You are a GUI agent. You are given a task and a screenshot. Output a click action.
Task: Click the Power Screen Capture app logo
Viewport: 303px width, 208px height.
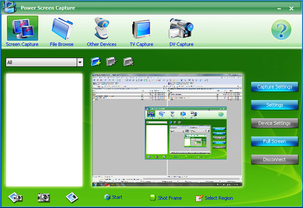coord(9,7)
